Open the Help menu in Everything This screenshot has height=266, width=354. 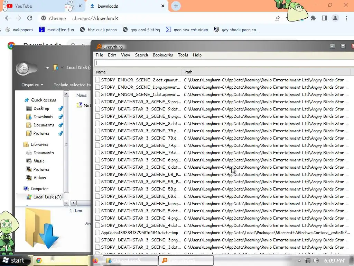point(197,55)
